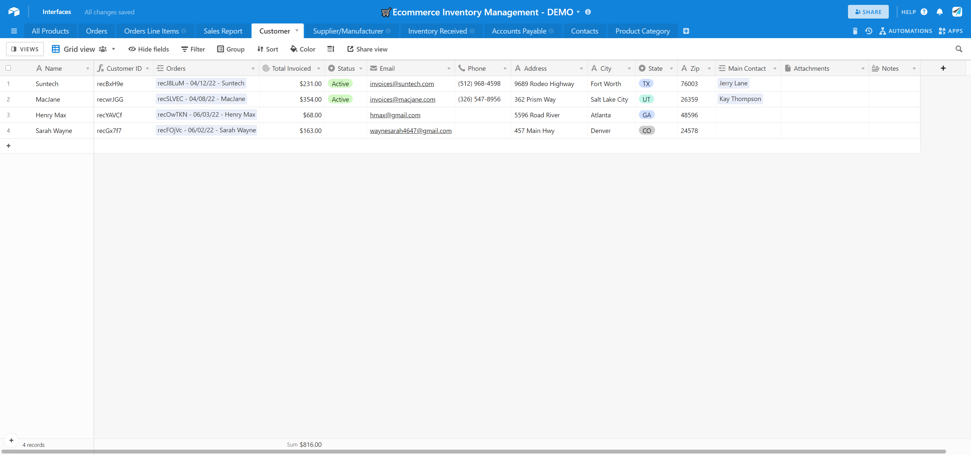
Task: Check the select-all rows checkbox
Action: (8, 68)
